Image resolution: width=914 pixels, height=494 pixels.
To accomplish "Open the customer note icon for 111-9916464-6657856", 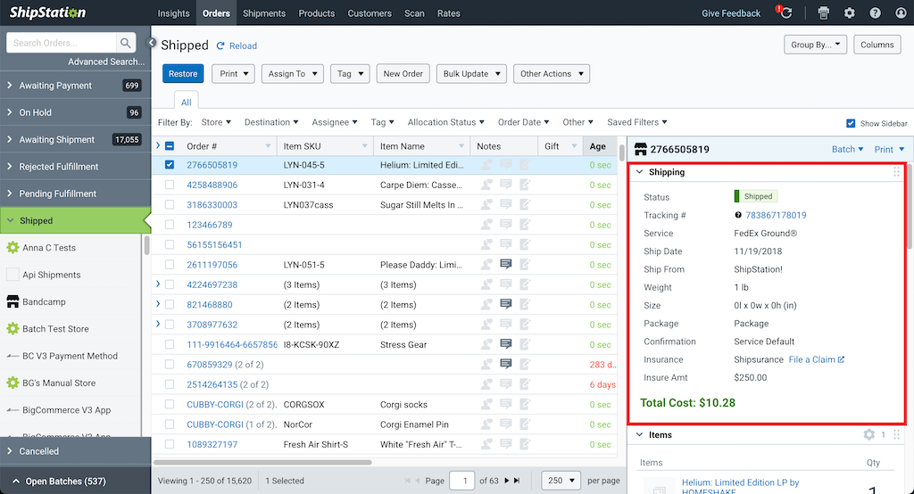I will pos(506,344).
